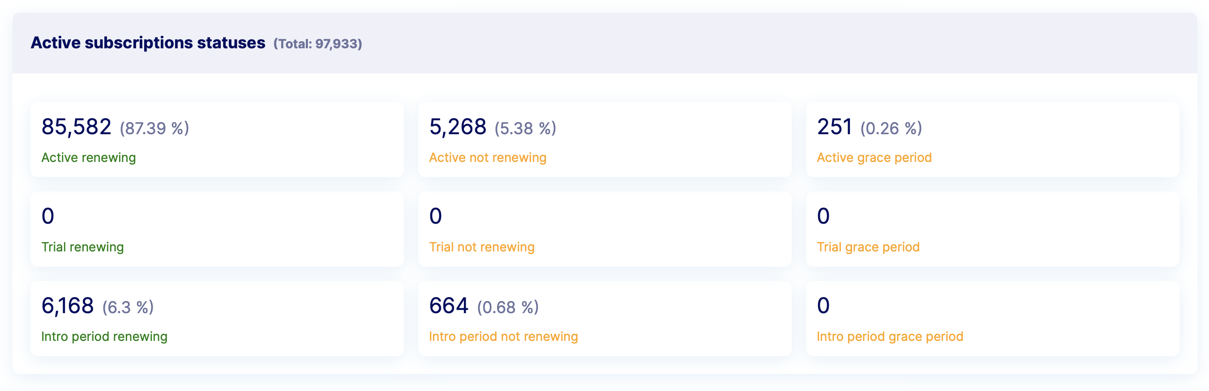This screenshot has height=391, width=1209.
Task: Select the 85,582 active renewing count
Action: pyautogui.click(x=77, y=127)
